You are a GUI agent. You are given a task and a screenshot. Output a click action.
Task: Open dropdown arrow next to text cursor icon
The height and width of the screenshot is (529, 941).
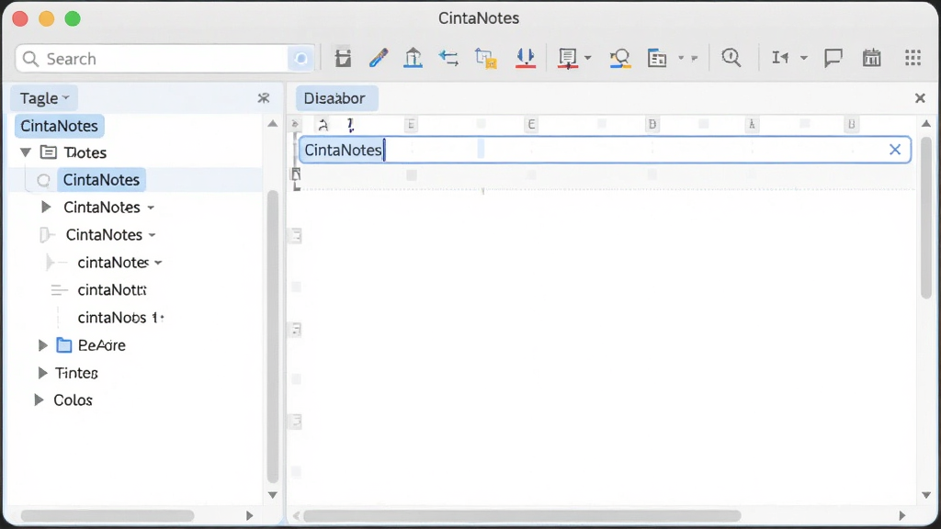click(x=804, y=58)
